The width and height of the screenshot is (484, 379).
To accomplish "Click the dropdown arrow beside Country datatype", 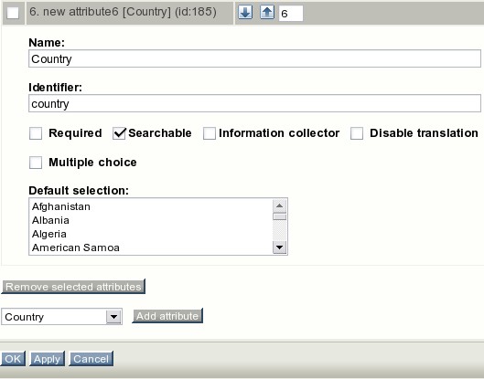I will point(113,317).
